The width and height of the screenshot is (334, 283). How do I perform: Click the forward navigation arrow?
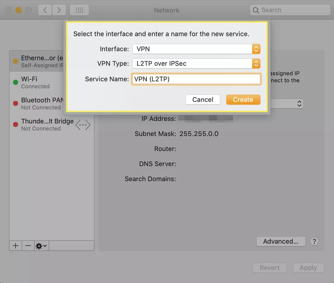pyautogui.click(x=59, y=10)
